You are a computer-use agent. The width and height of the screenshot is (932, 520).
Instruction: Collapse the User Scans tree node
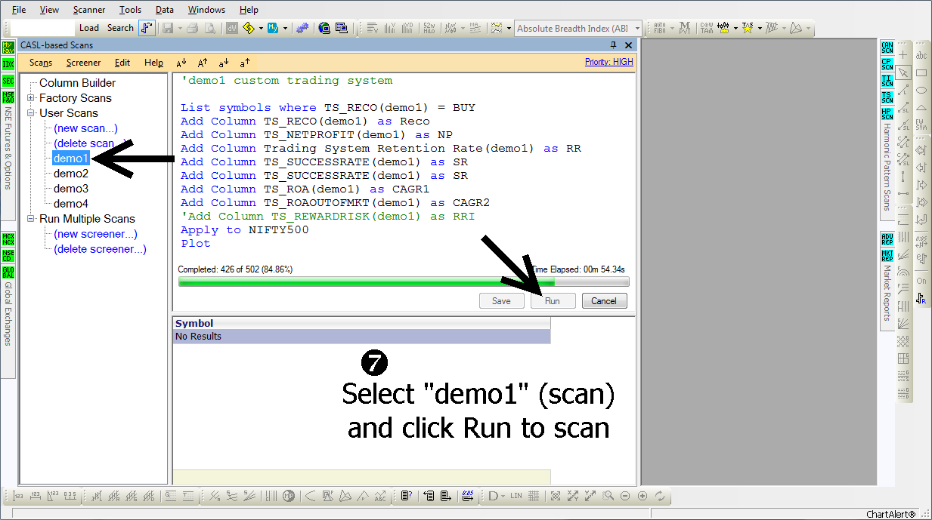tap(30, 113)
